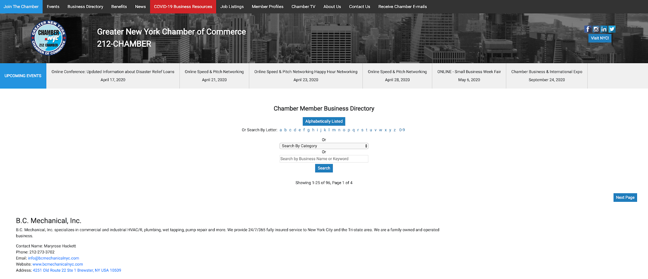Viewport: 648px width, 279px height.
Task: Filter directory by letter t
Action: tap(367, 130)
